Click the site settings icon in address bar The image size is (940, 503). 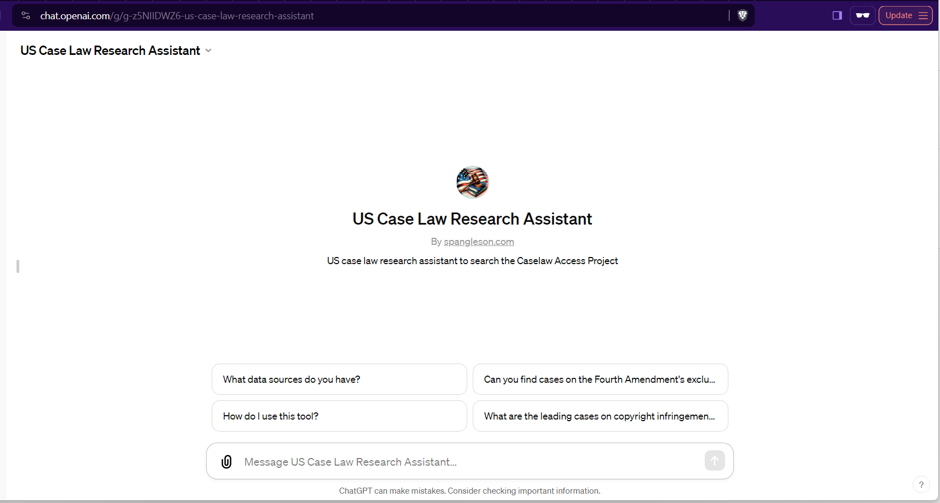[26, 15]
